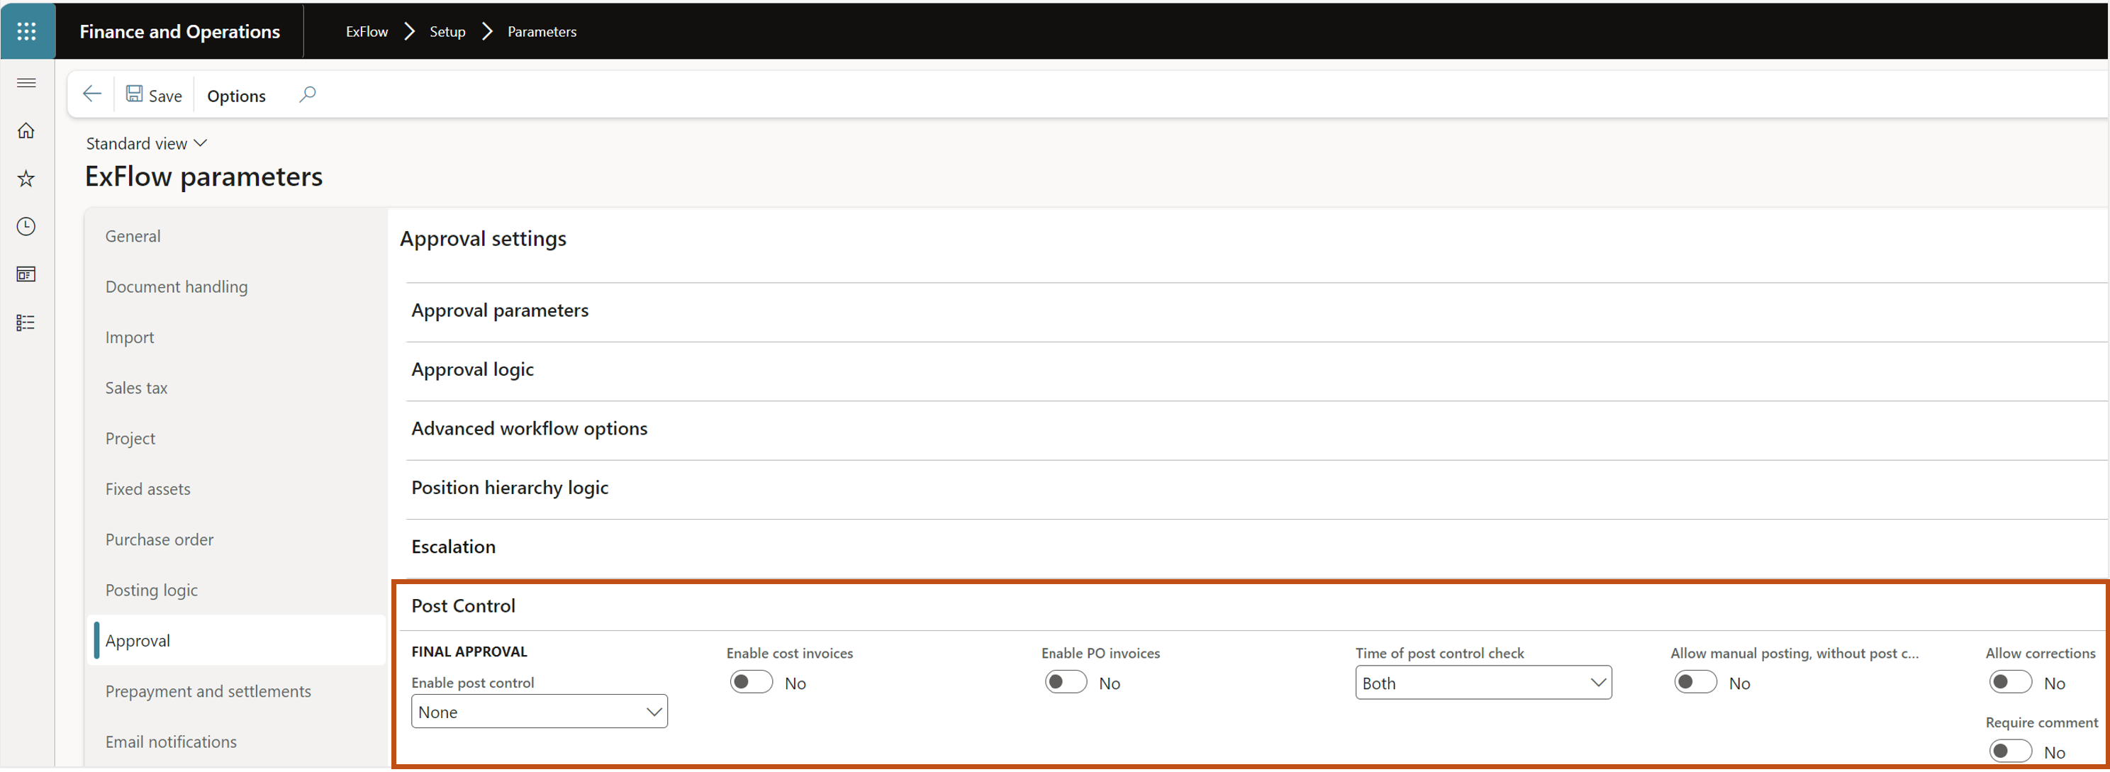Toggle the Allow corrections switch
Screen dimensions: 2110x772
click(2010, 683)
